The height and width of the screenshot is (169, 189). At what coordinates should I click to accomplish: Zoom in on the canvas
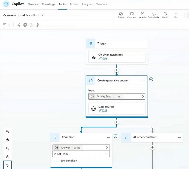(8, 131)
